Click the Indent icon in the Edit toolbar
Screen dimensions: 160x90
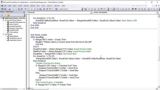(x=133, y=9)
